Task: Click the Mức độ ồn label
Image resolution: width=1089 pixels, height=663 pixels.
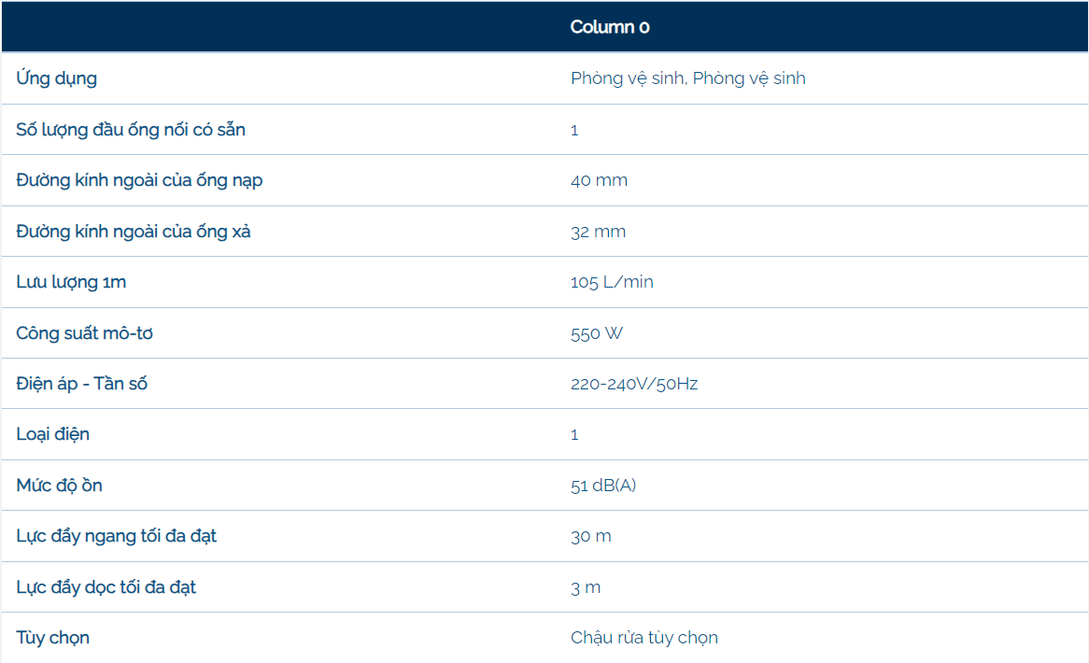Action: [59, 486]
